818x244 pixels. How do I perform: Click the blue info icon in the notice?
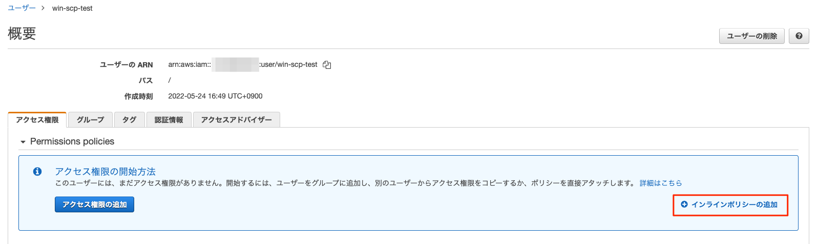tap(37, 172)
